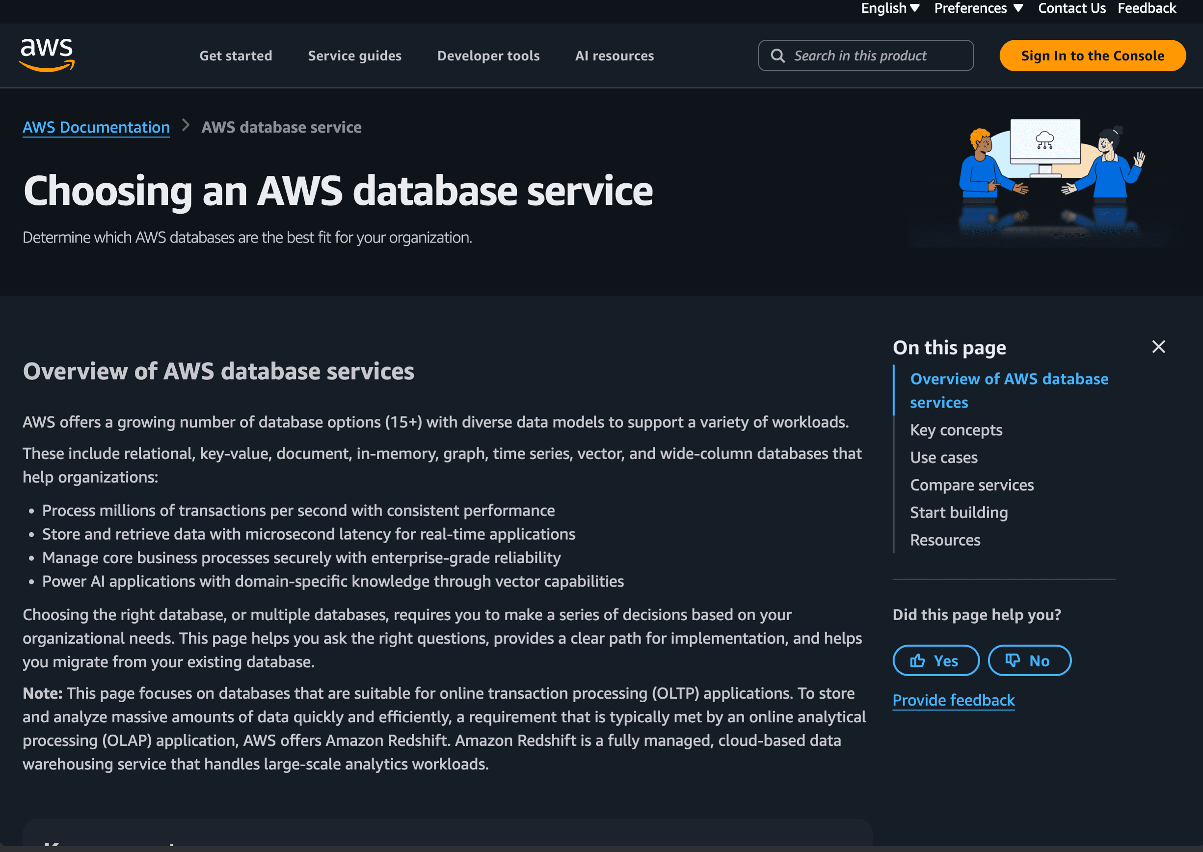The image size is (1203, 852).
Task: Jump to Overview of AWS database services
Action: 1009,390
